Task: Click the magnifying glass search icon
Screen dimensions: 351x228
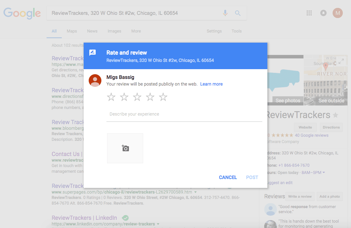Action: click(238, 13)
